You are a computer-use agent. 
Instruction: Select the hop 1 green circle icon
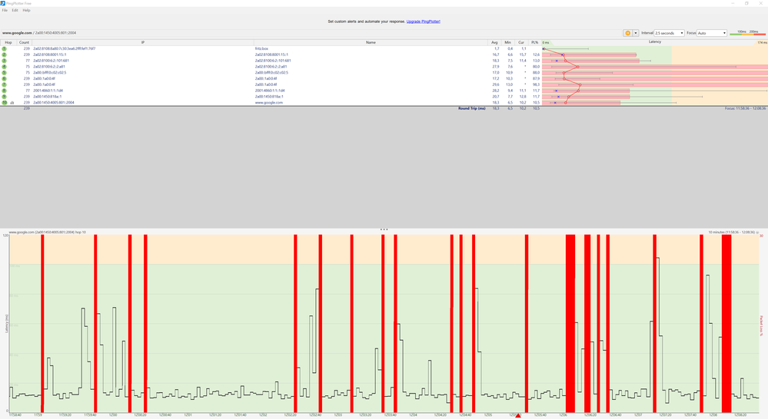tap(5, 49)
